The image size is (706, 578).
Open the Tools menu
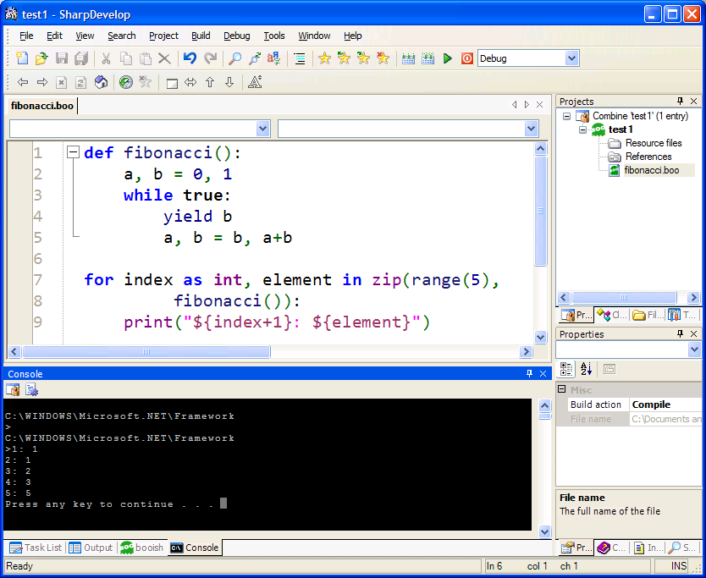pyautogui.click(x=274, y=36)
